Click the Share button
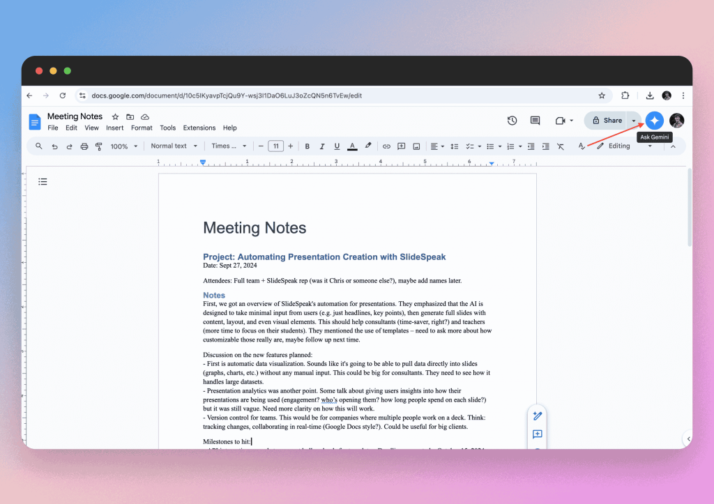The height and width of the screenshot is (504, 714). (x=607, y=121)
